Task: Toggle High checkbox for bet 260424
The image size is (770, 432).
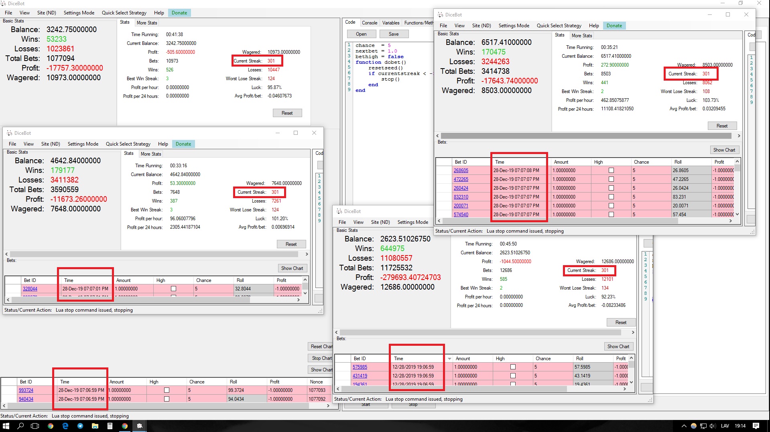Action: point(611,188)
